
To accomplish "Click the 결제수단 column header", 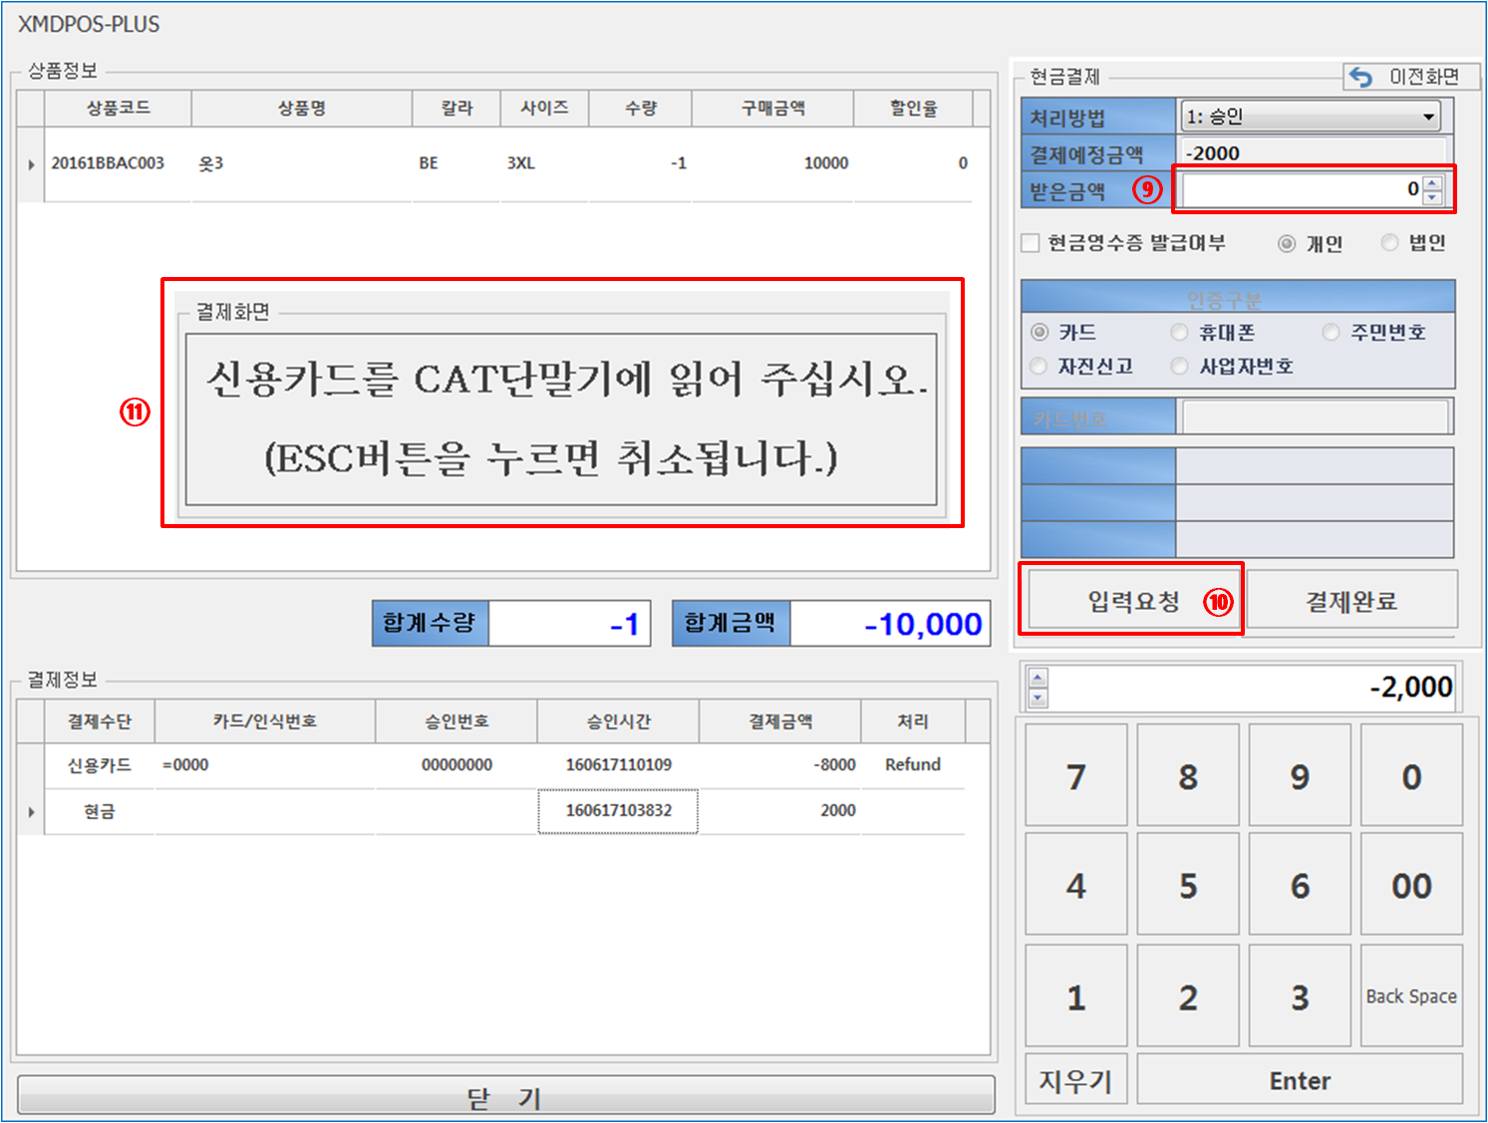I will (x=100, y=721).
